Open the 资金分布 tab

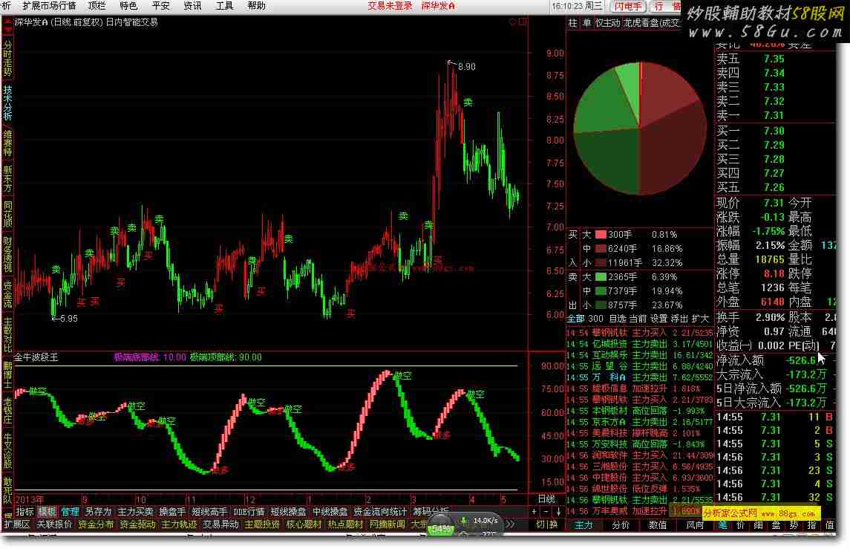(x=96, y=524)
